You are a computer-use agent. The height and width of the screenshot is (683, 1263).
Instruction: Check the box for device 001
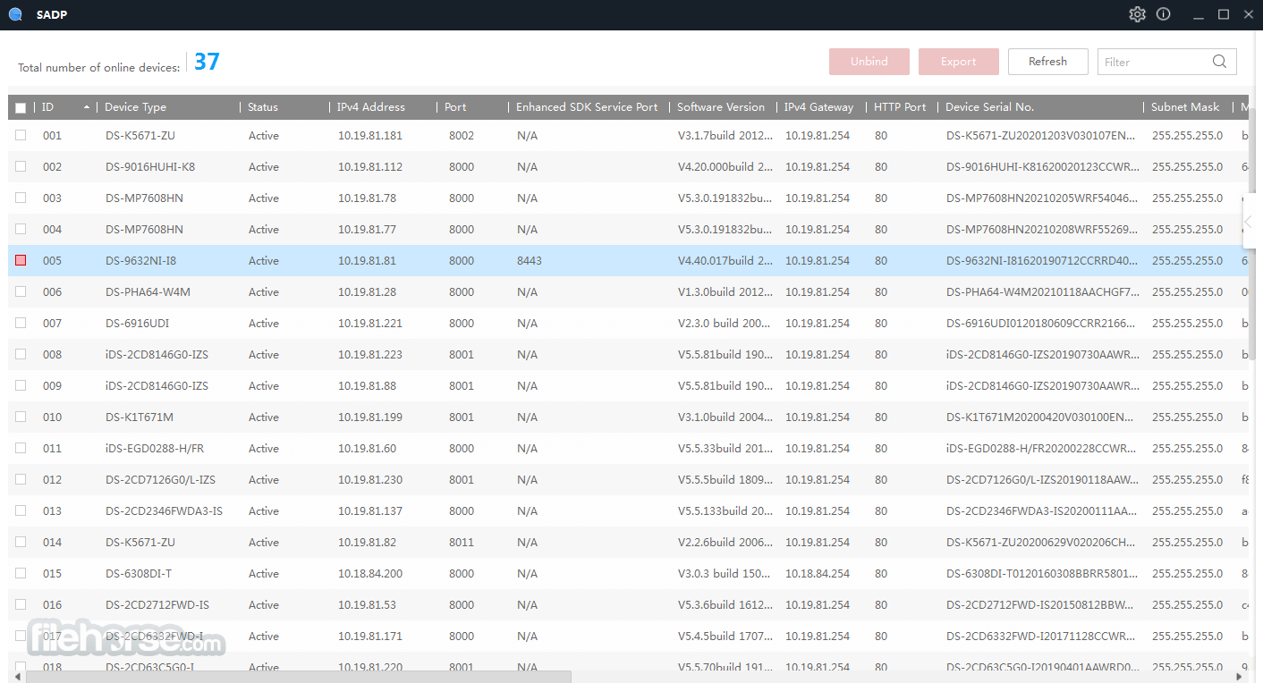coord(21,135)
